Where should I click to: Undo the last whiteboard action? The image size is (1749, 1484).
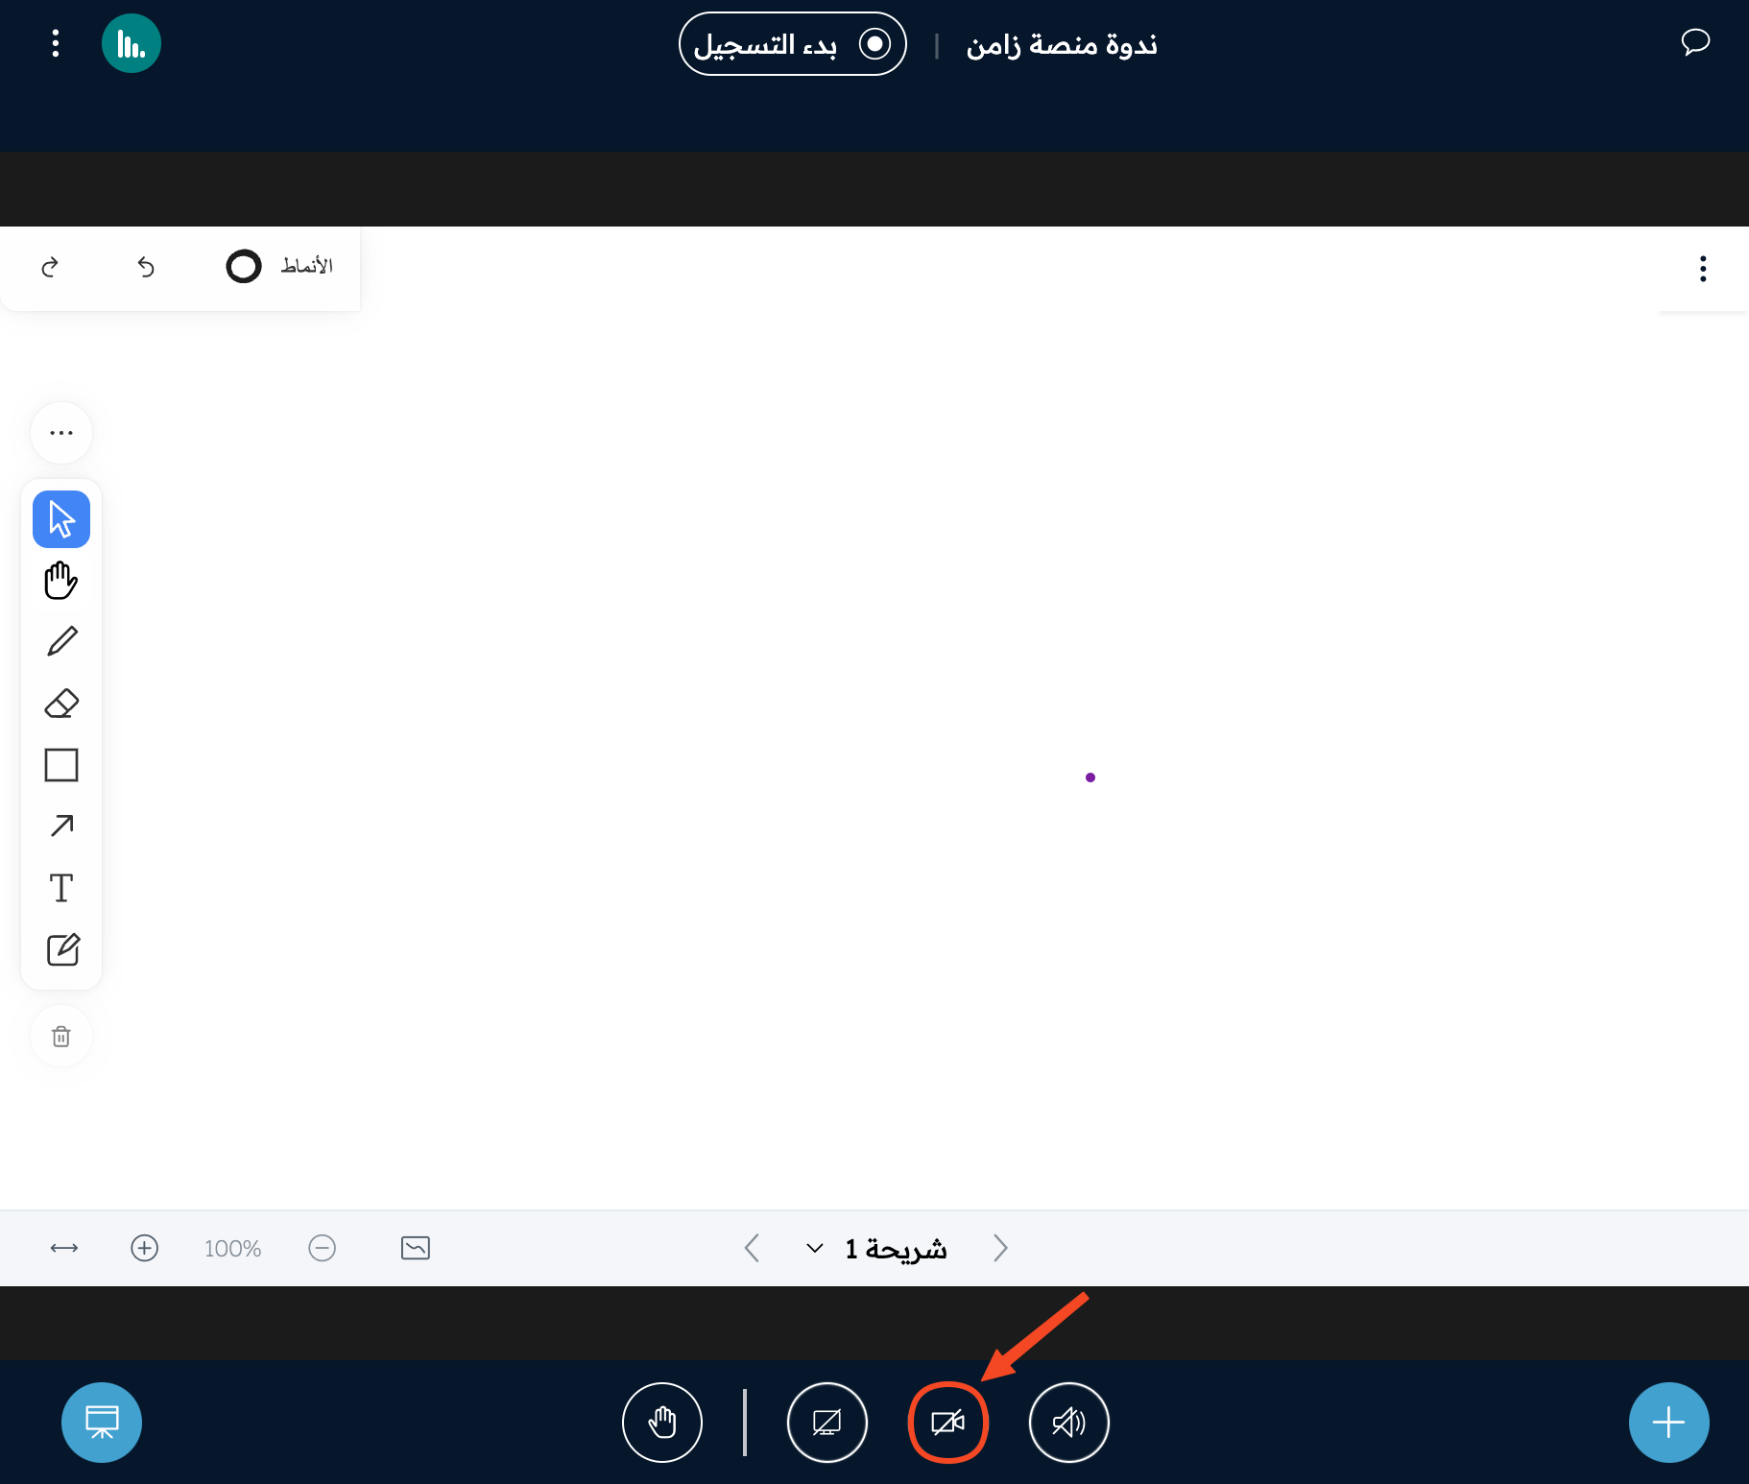[146, 267]
